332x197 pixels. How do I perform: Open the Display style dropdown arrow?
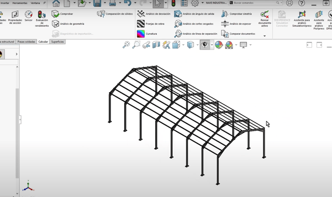tap(197, 45)
